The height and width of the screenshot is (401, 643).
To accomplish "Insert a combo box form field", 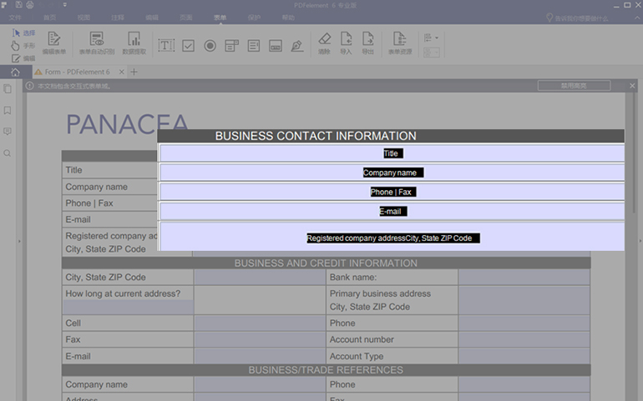I will pyautogui.click(x=231, y=45).
